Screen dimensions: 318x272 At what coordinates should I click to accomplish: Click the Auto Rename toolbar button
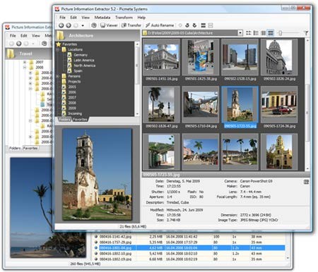pyautogui.click(x=160, y=25)
